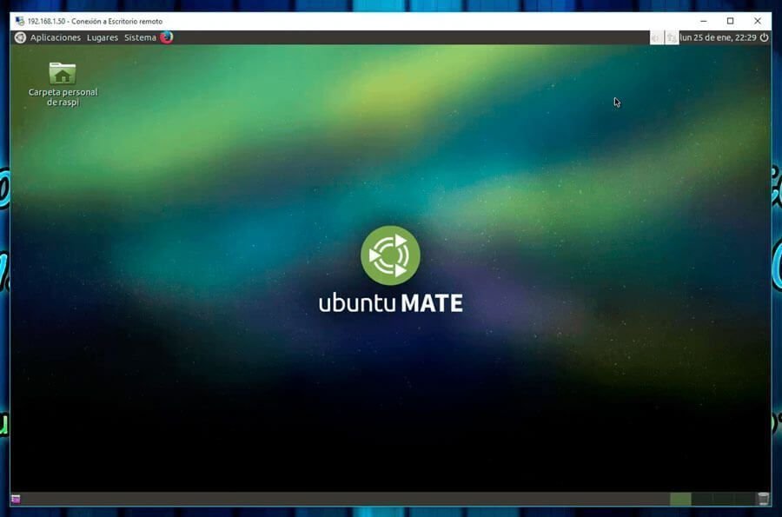Switch to the first highlighted workspace
This screenshot has height=517, width=782.
pos(680,499)
